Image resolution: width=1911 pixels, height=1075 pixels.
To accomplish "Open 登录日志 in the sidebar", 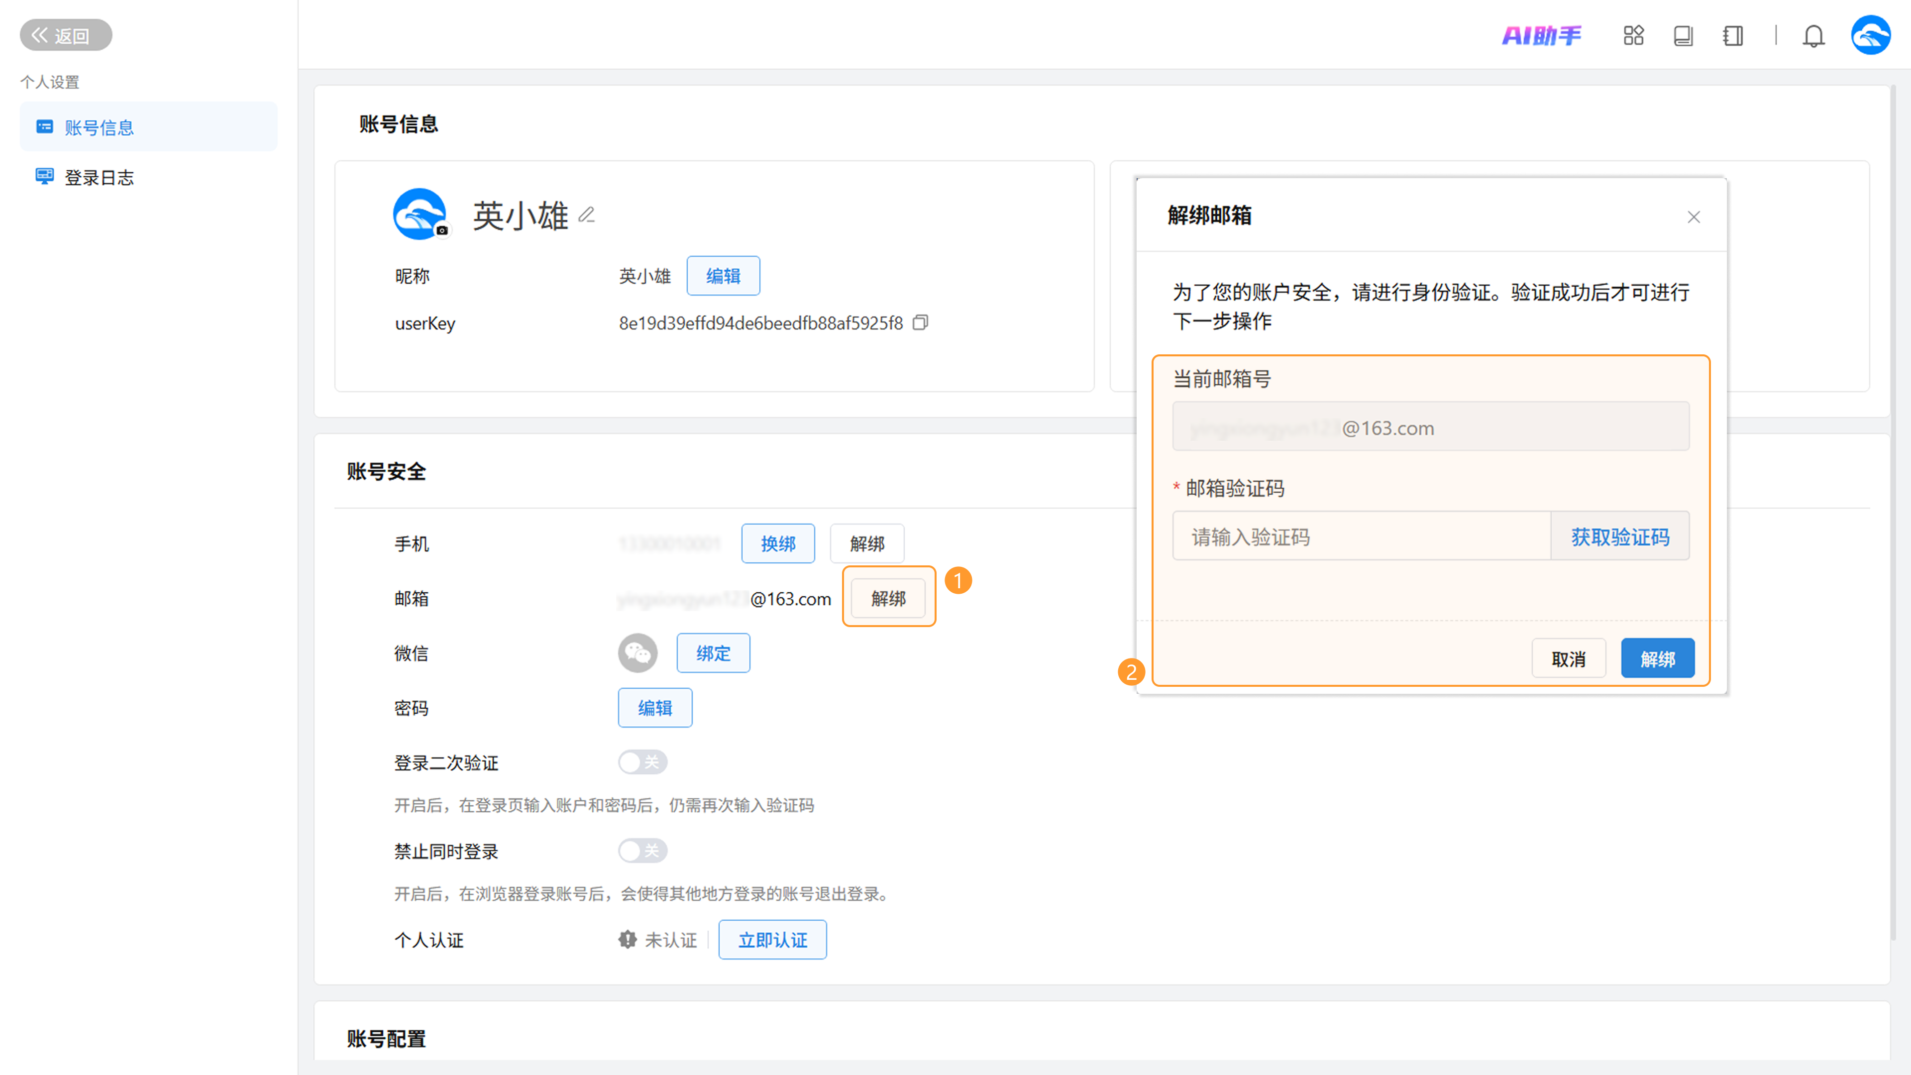I will [99, 177].
